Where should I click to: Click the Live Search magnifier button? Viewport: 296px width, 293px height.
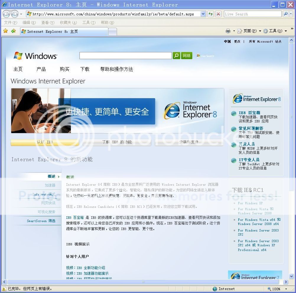(x=286, y=14)
